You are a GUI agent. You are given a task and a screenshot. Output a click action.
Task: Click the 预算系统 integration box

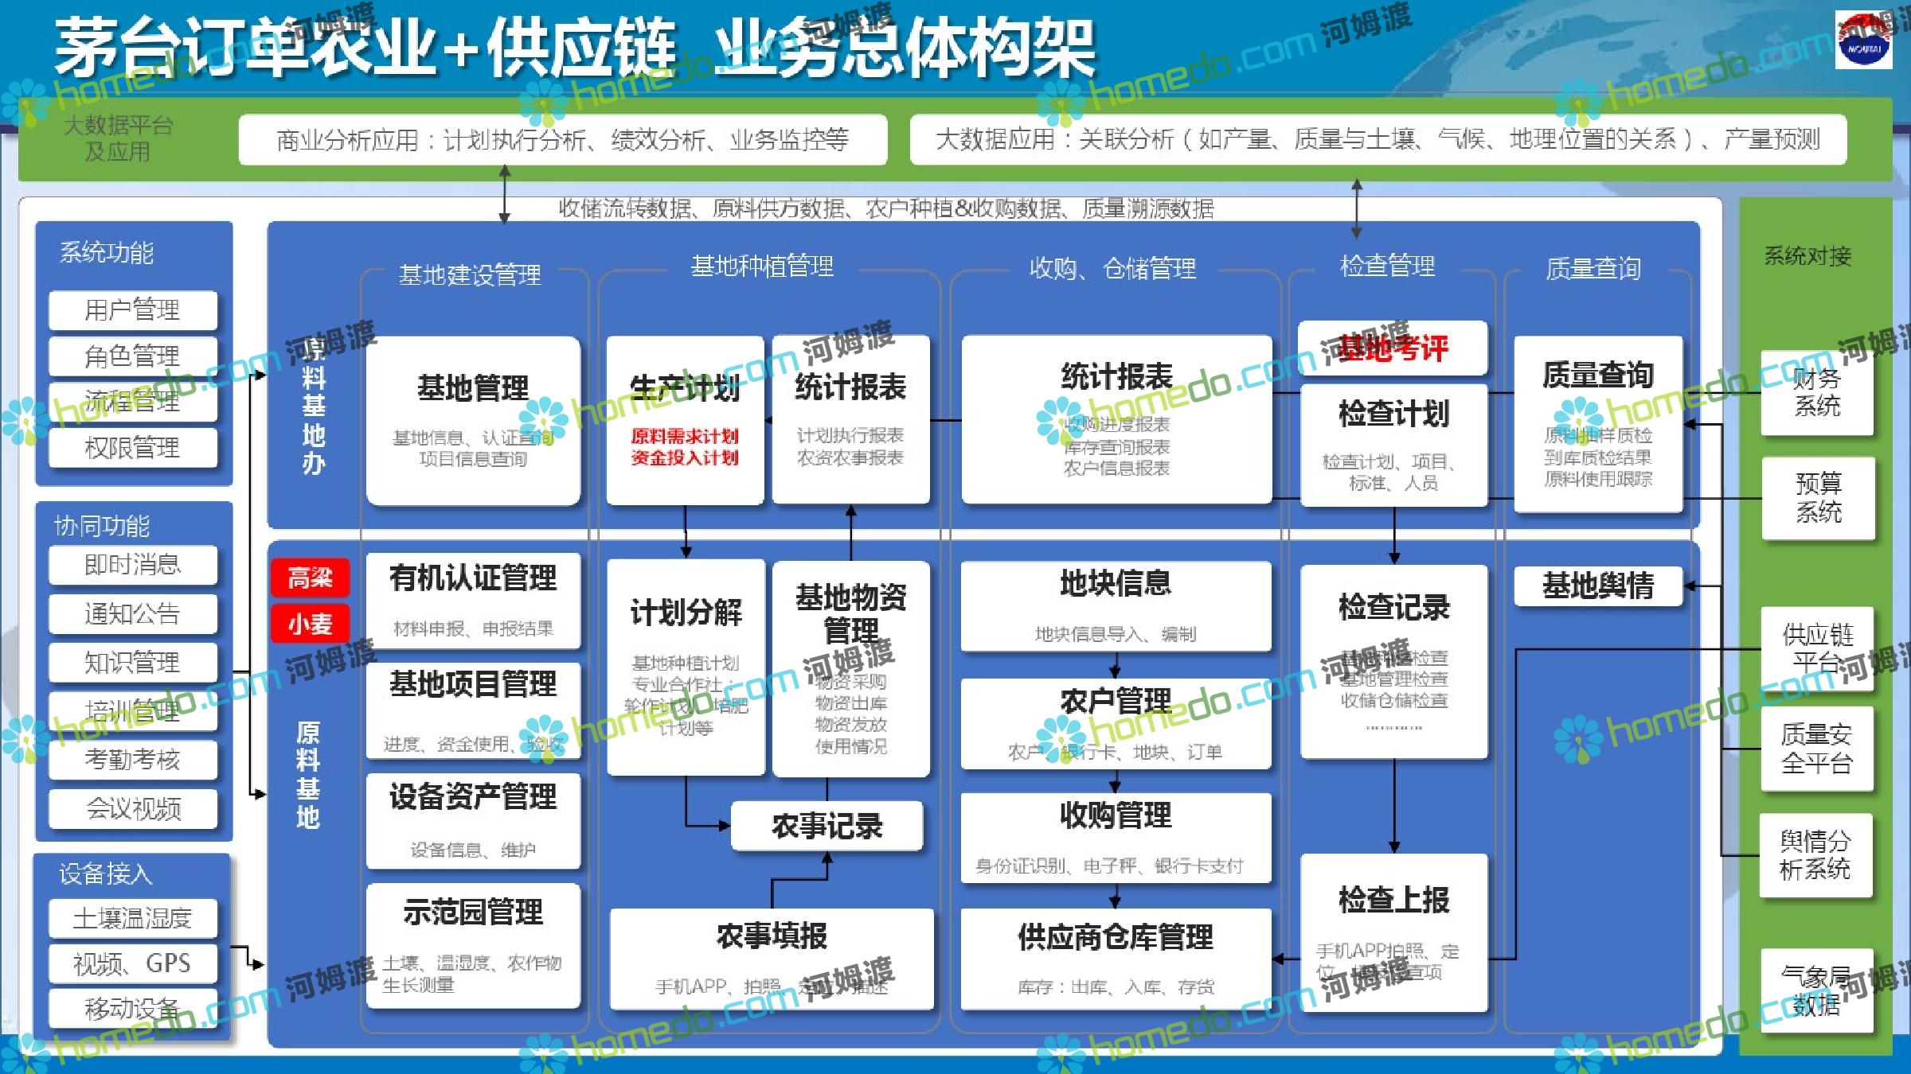tap(1819, 498)
